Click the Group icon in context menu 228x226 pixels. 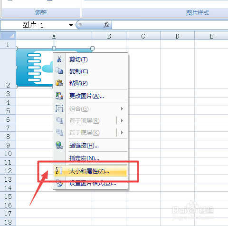[59, 108]
